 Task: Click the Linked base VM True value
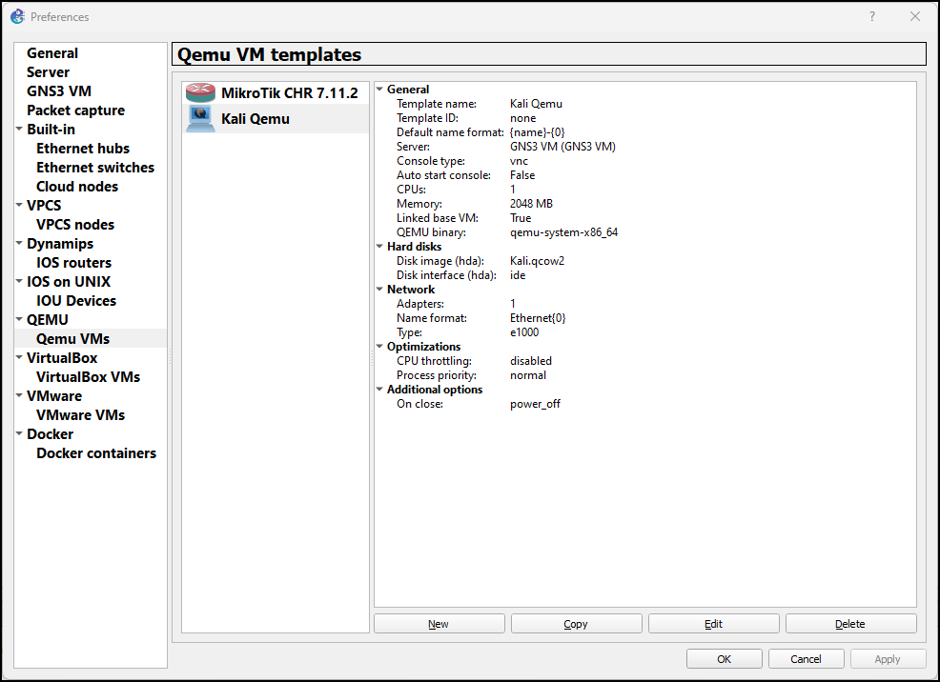521,218
